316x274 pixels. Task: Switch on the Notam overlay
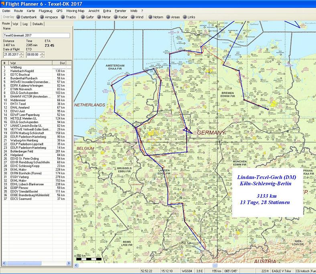(155, 17)
